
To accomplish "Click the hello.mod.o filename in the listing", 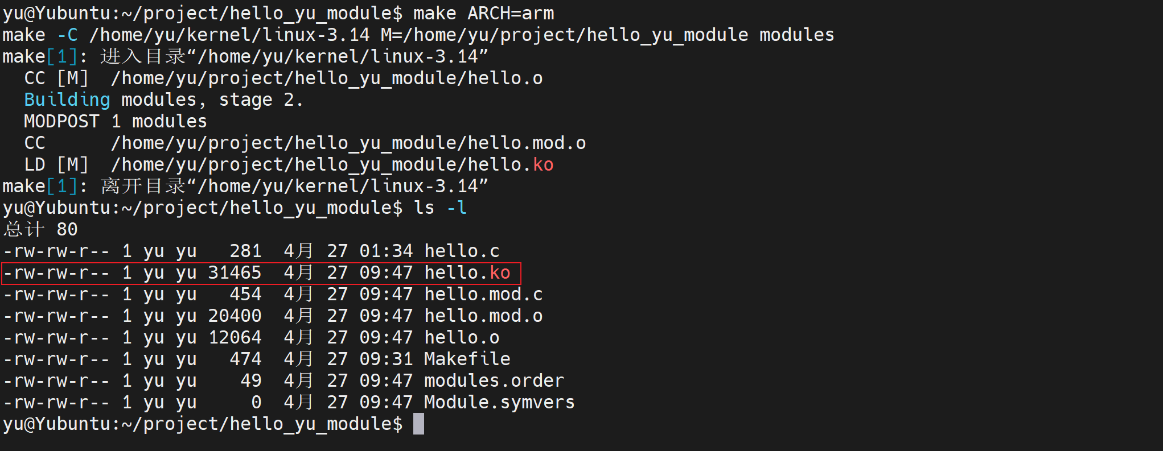I will pos(483,316).
